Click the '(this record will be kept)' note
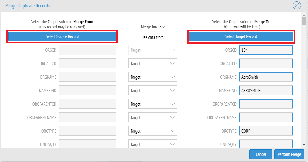The height and width of the screenshot is (162, 308). click(x=241, y=27)
